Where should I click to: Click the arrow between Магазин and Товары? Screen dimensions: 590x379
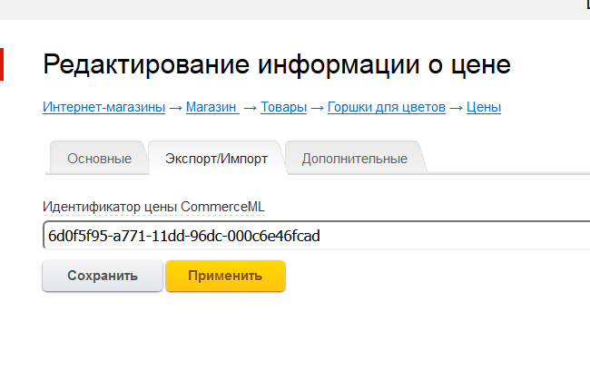tap(251, 108)
